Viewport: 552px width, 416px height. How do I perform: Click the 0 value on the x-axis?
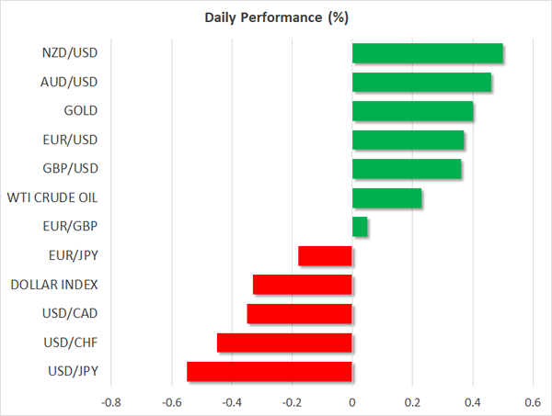click(x=352, y=401)
